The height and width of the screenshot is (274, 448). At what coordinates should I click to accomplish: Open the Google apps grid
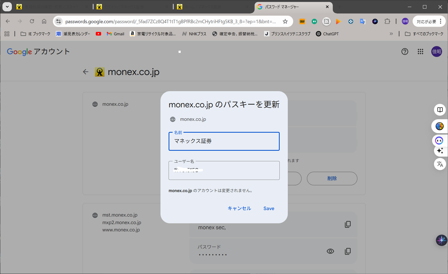click(420, 52)
